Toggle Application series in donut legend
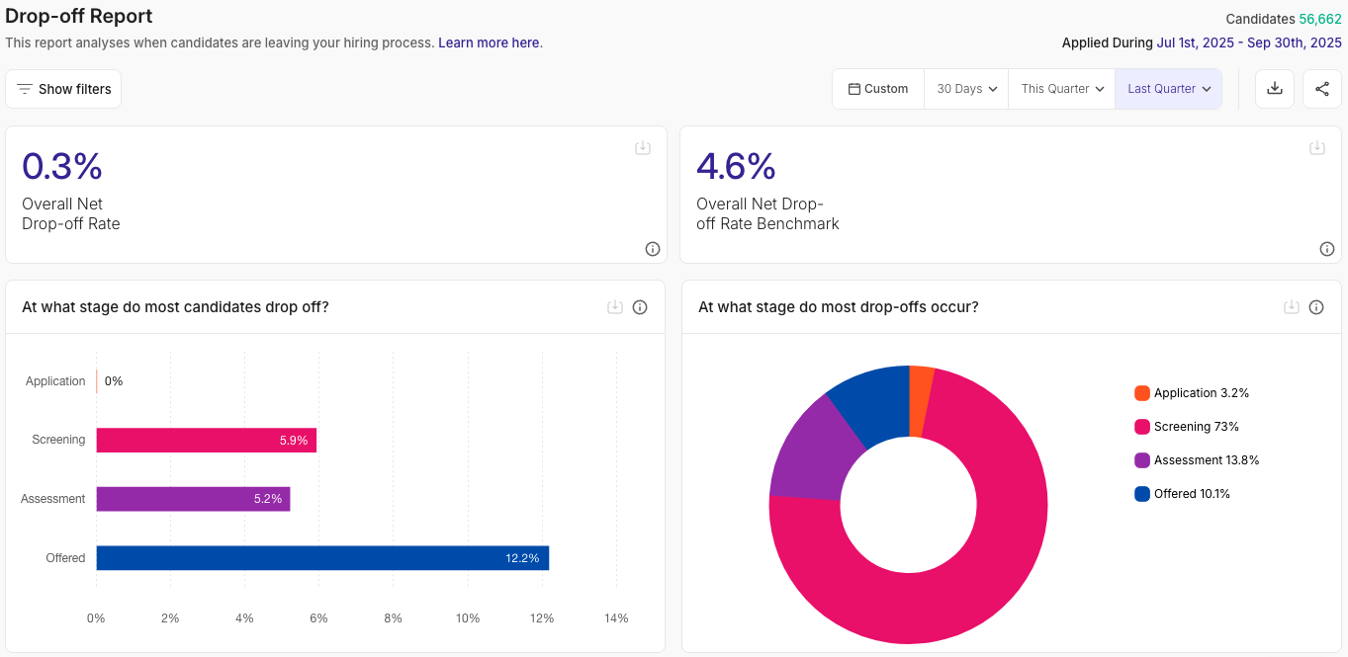Screen dimensions: 1348x657 (x=1192, y=393)
